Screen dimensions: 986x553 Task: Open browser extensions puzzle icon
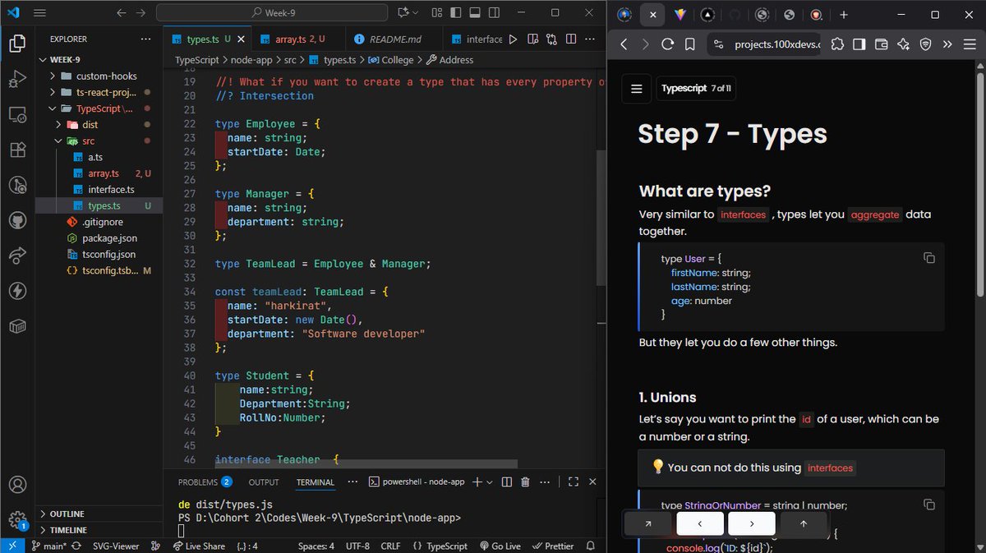coord(837,44)
